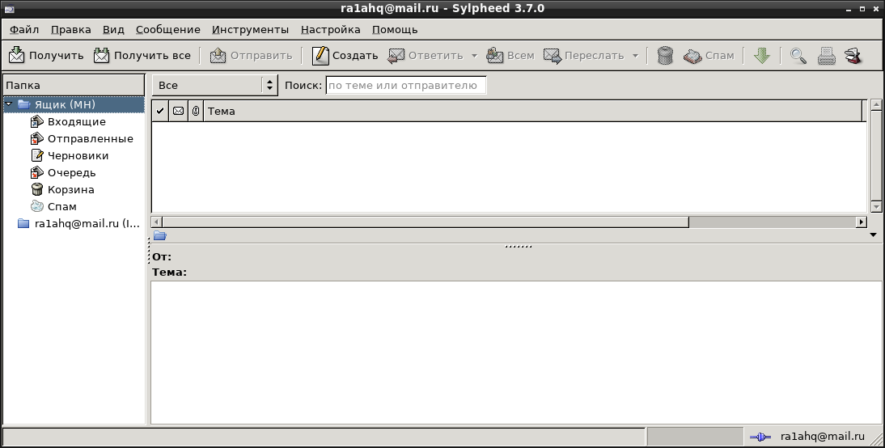Open the Переслать dropdown arrow
Viewport: 885px width, 448px height.
[635, 56]
